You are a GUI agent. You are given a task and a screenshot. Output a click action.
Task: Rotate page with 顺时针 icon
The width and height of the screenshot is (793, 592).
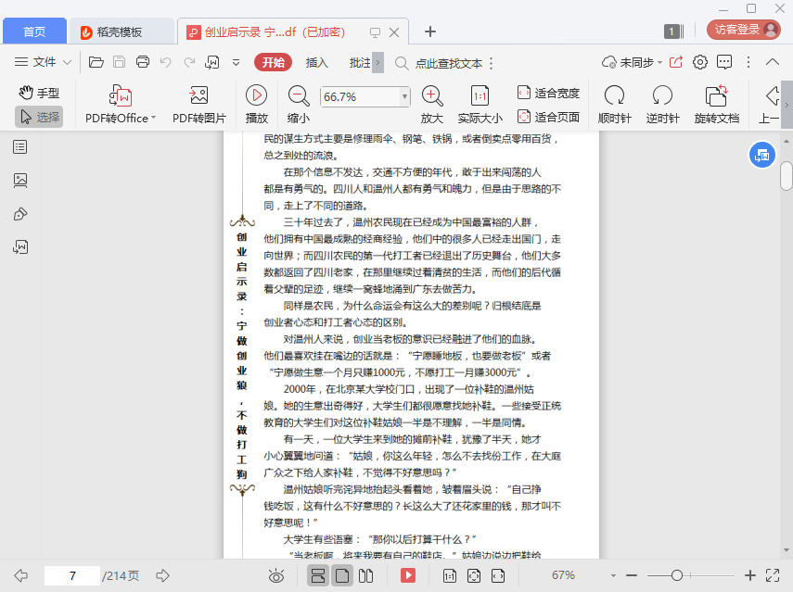[x=614, y=96]
